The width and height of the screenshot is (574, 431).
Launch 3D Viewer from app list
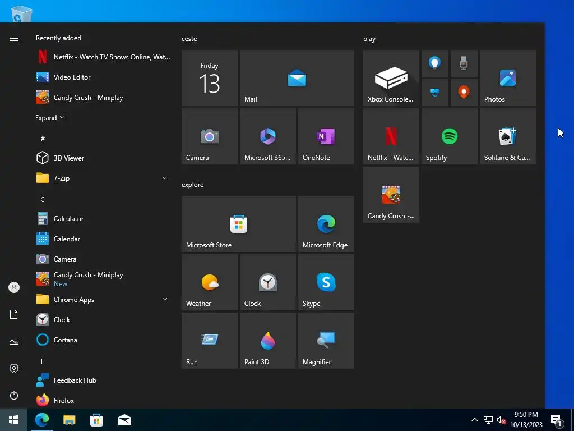click(x=103, y=158)
